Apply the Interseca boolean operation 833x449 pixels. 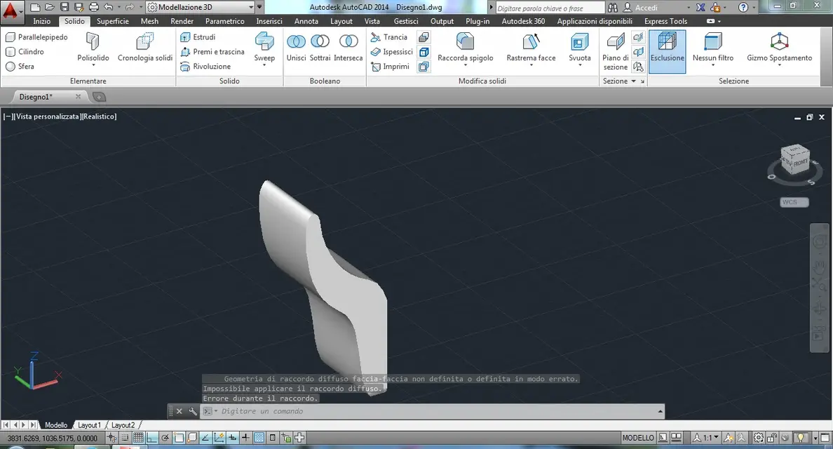point(348,47)
